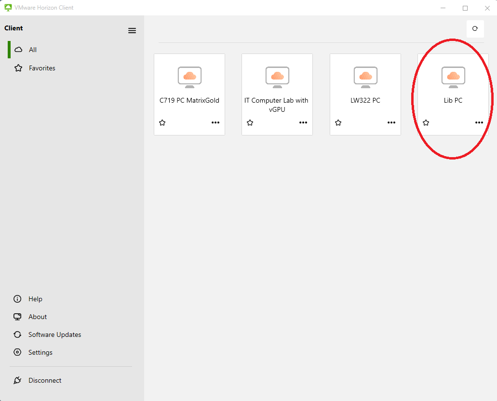Viewport: 497px width, 401px height.
Task: Click the Settings gear icon
Action: coord(17,352)
